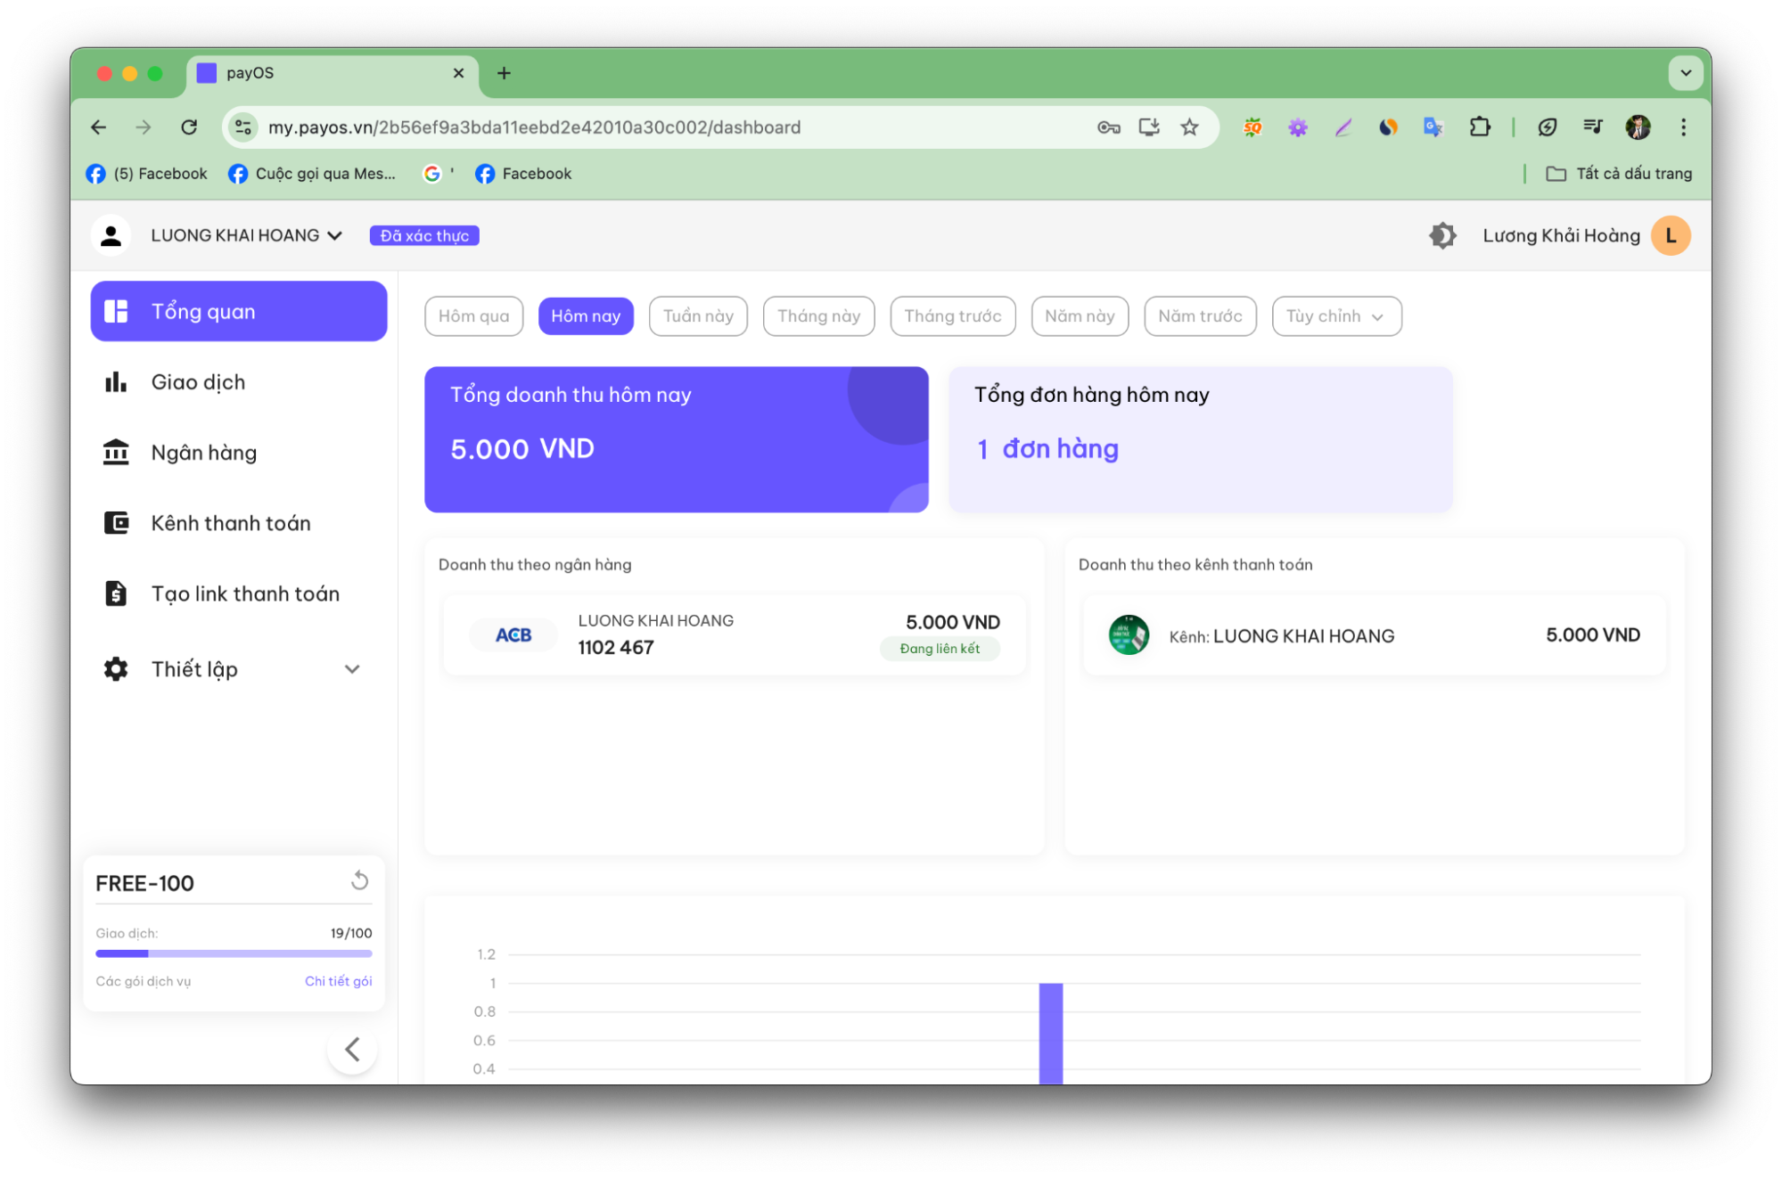Filter by Năm trước
The width and height of the screenshot is (1782, 1178).
(1200, 316)
